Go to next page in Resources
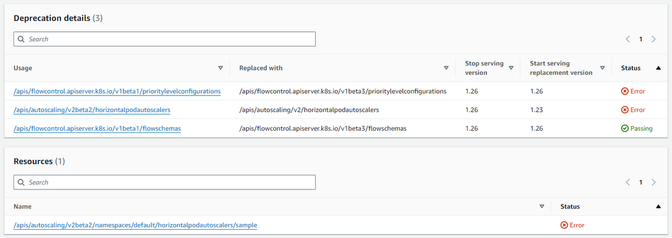 (x=654, y=182)
